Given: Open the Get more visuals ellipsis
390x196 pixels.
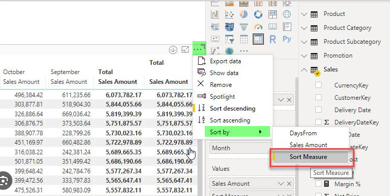Looking at the screenshot, I should click(x=244, y=51).
